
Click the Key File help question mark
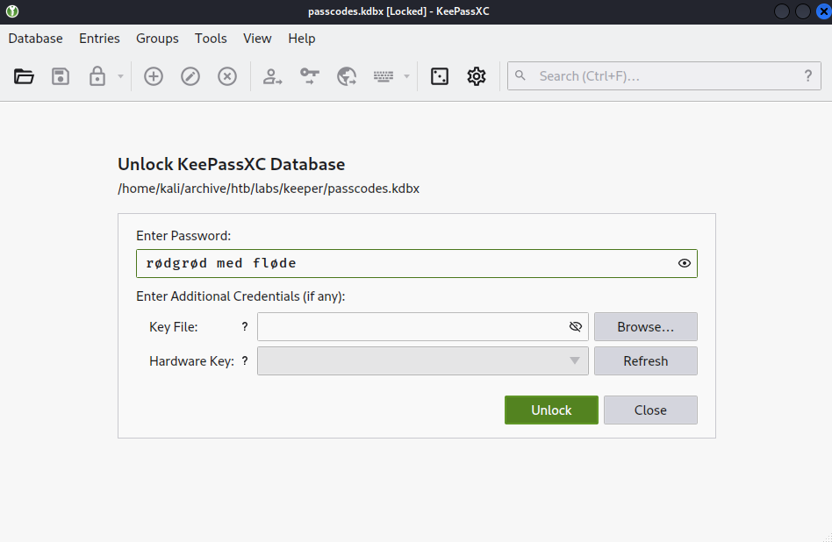coord(245,326)
